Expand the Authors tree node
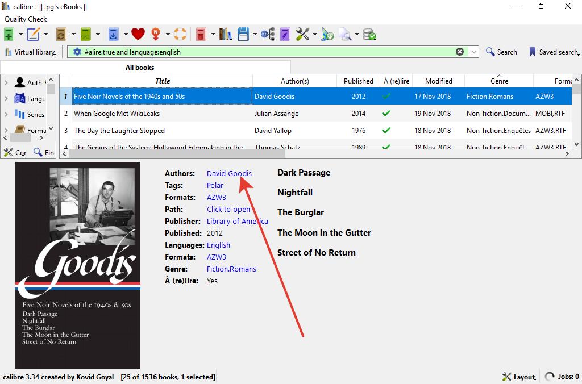The width and height of the screenshot is (582, 384). tap(6, 82)
